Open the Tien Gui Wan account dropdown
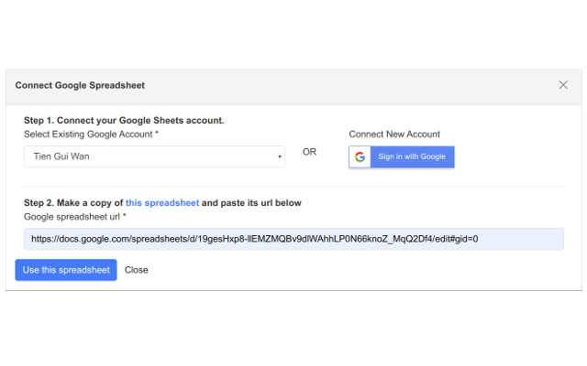The width and height of the screenshot is (587, 366). point(154,156)
